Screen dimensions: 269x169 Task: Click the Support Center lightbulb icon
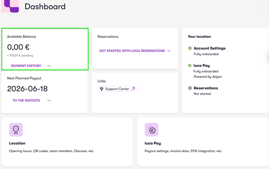(102, 89)
